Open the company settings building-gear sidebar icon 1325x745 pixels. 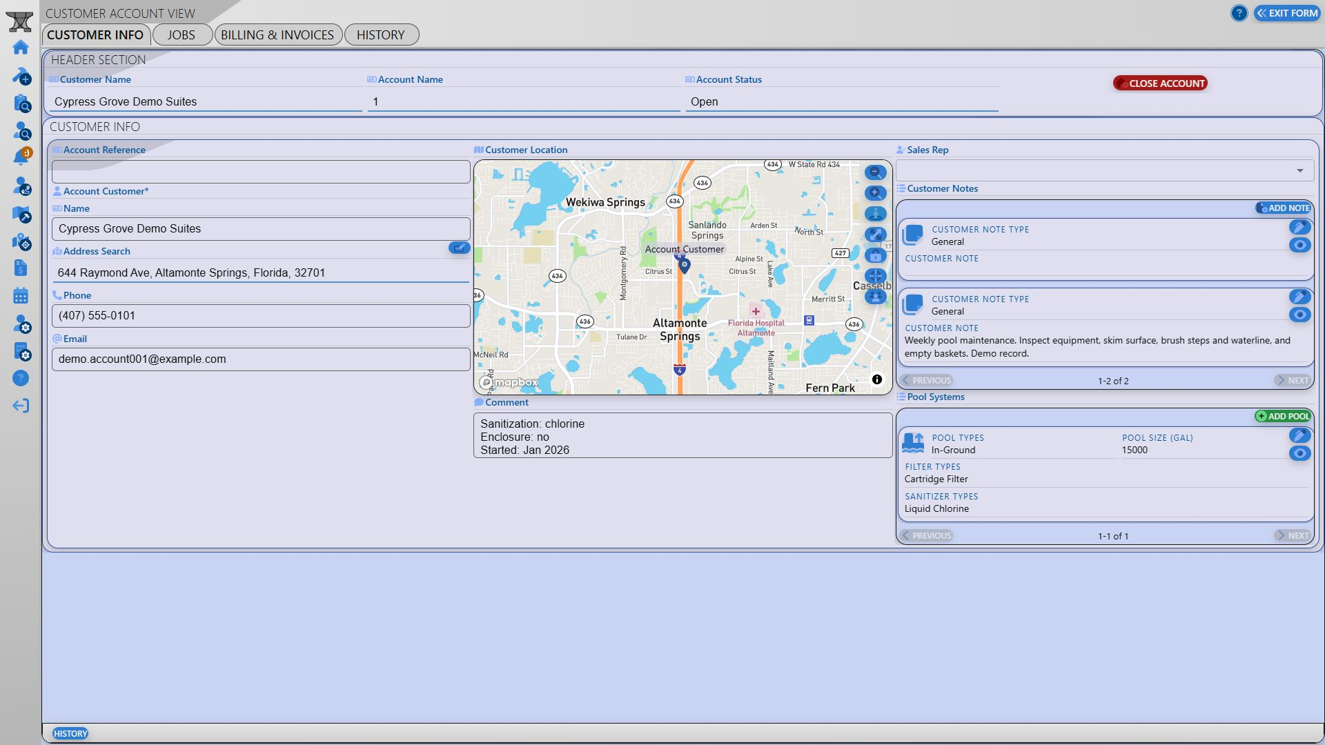click(21, 351)
